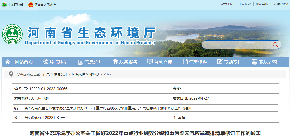The width and height of the screenshot is (290, 139).
Task: Click the bold article heading below the table
Action: pyautogui.click(x=145, y=133)
